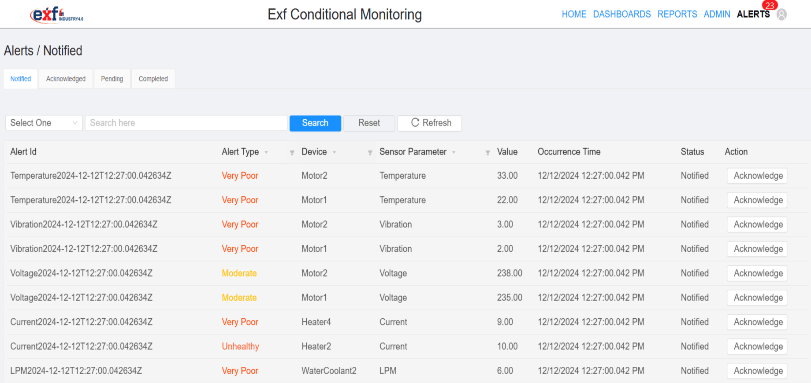Click the Exf Industry 4.0 logo
The width and height of the screenshot is (811, 383).
pyautogui.click(x=57, y=15)
